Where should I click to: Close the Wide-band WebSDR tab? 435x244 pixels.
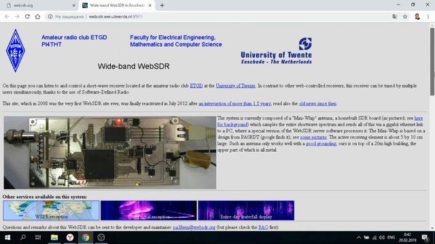(150, 5)
